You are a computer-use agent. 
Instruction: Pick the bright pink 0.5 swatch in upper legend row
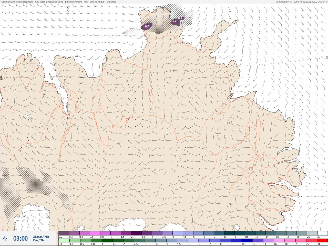(x=95, y=233)
